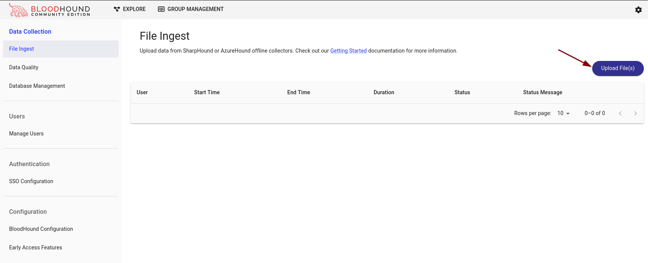Select File Ingest in sidebar
This screenshot has width=648, height=263.
click(22, 49)
